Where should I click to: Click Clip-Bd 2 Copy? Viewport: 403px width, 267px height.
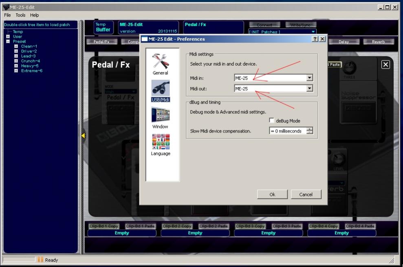coord(177,226)
